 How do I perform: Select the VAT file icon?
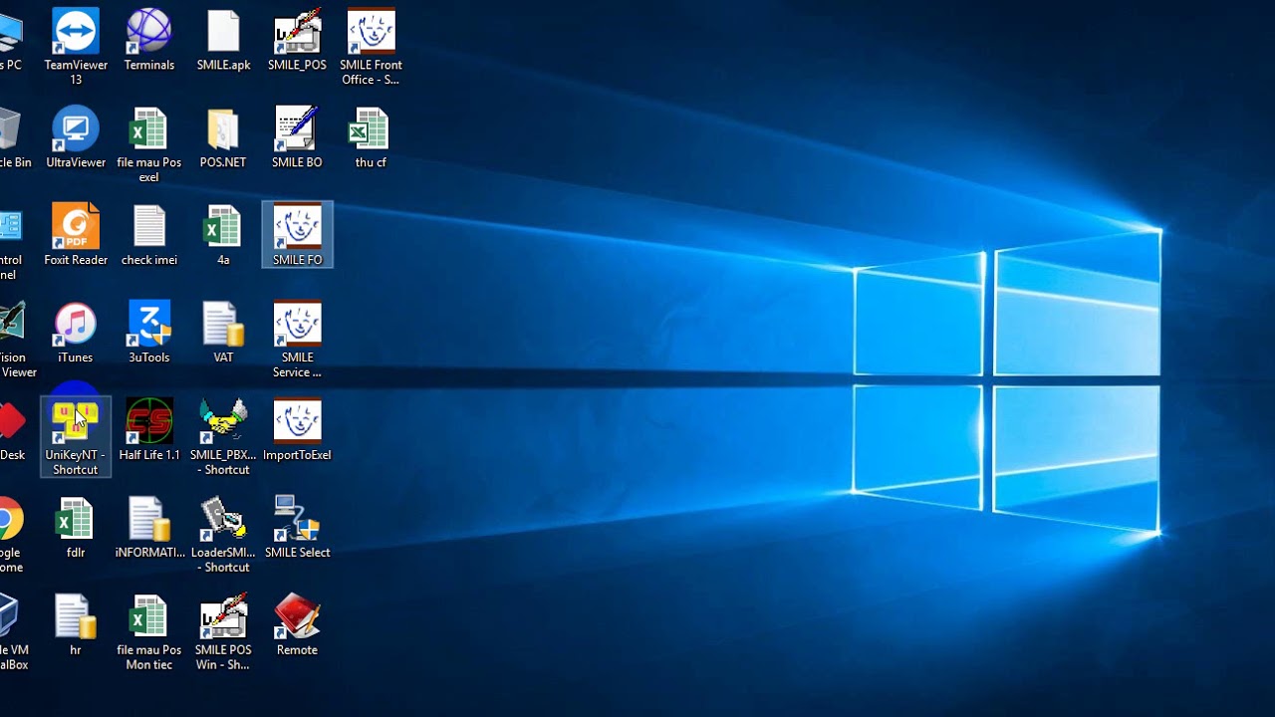(223, 333)
